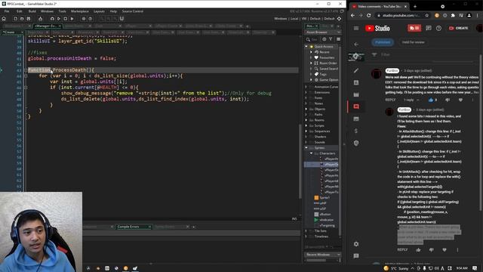Screen dimensions: 483x272
Task: Expand the Rooms folder in asset browser
Action: tap(306, 120)
